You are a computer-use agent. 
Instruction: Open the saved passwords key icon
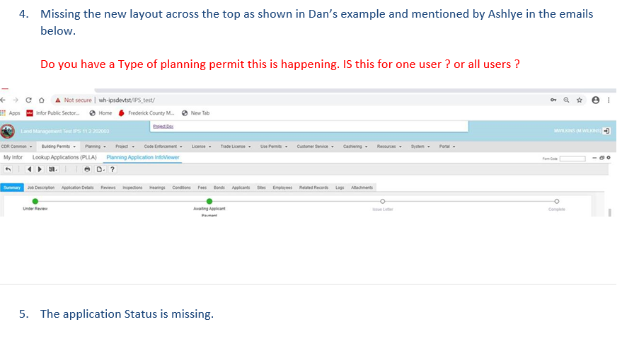coord(553,100)
